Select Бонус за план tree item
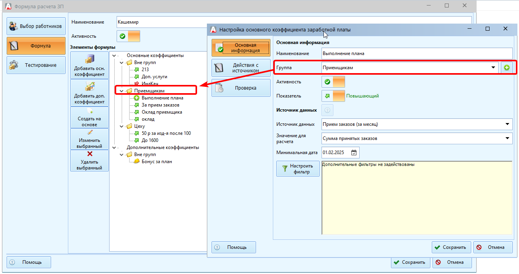The width and height of the screenshot is (519, 274). coord(157,162)
